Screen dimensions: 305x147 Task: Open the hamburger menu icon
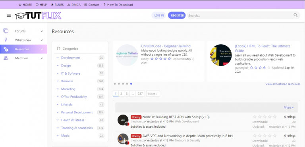(x=9, y=15)
